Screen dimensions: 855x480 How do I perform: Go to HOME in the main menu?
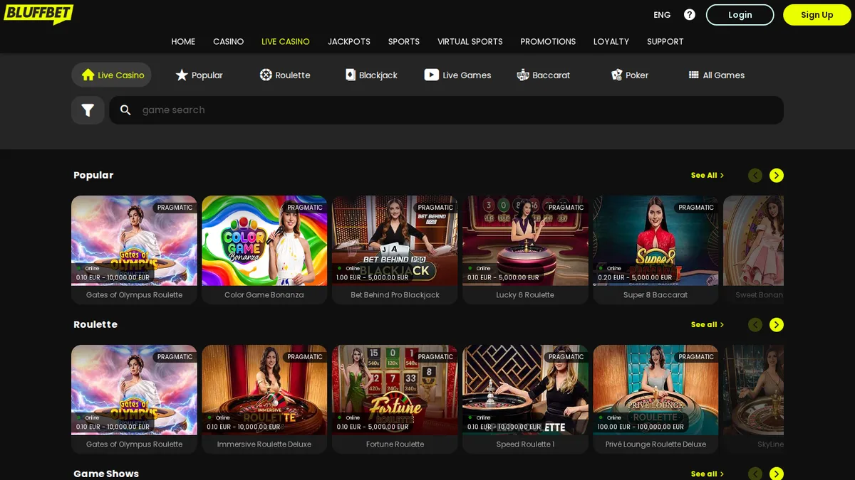tap(183, 41)
